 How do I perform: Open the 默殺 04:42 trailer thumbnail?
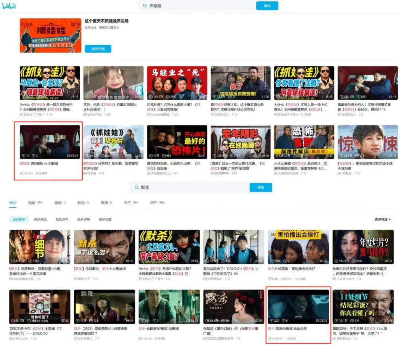[x=104, y=307]
